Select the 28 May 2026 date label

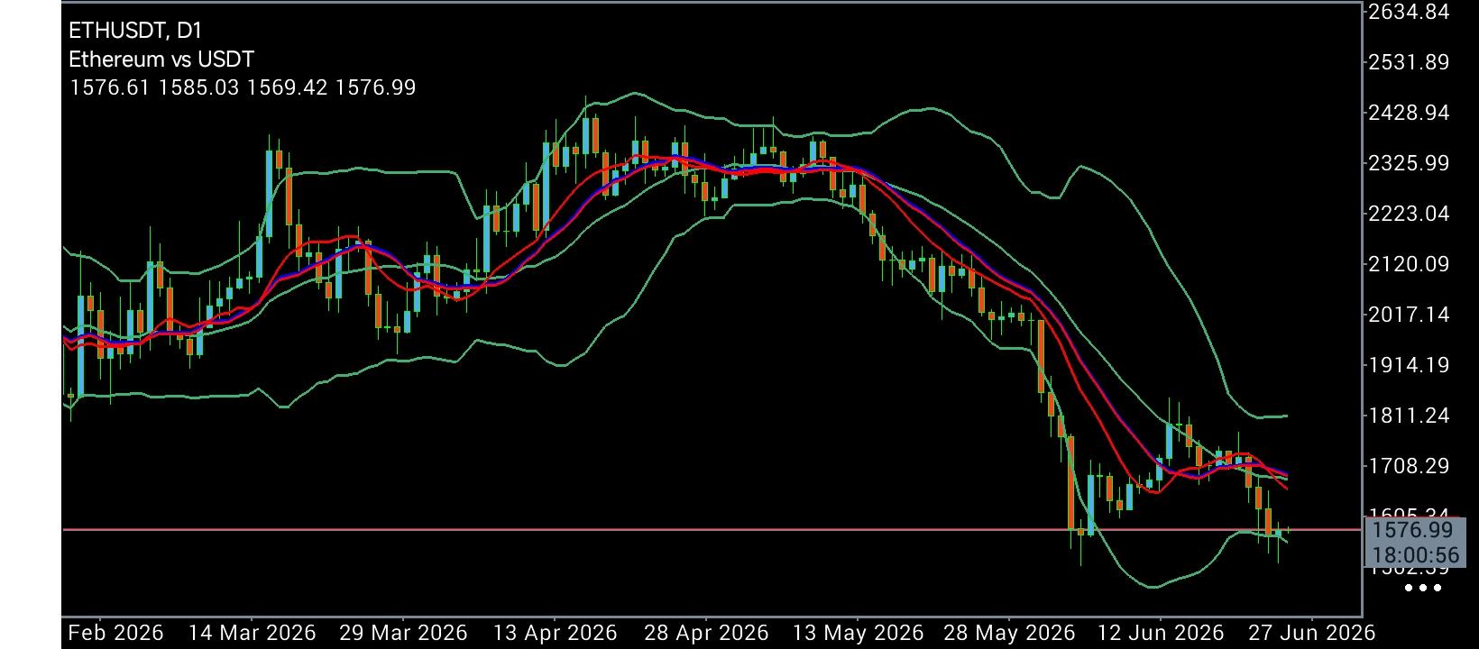pos(1009,633)
